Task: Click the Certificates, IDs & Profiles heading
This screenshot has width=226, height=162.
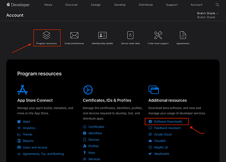Action: (107, 100)
